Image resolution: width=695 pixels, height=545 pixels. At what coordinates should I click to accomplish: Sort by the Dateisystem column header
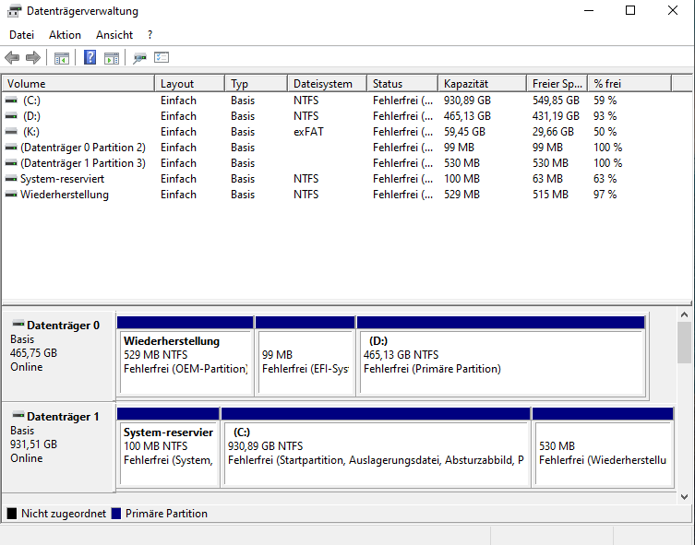pos(328,84)
